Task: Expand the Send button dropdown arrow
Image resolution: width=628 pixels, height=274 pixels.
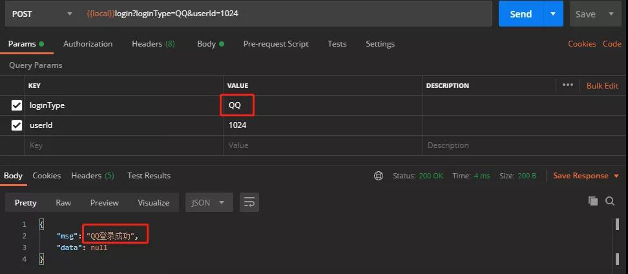Action: pos(552,14)
